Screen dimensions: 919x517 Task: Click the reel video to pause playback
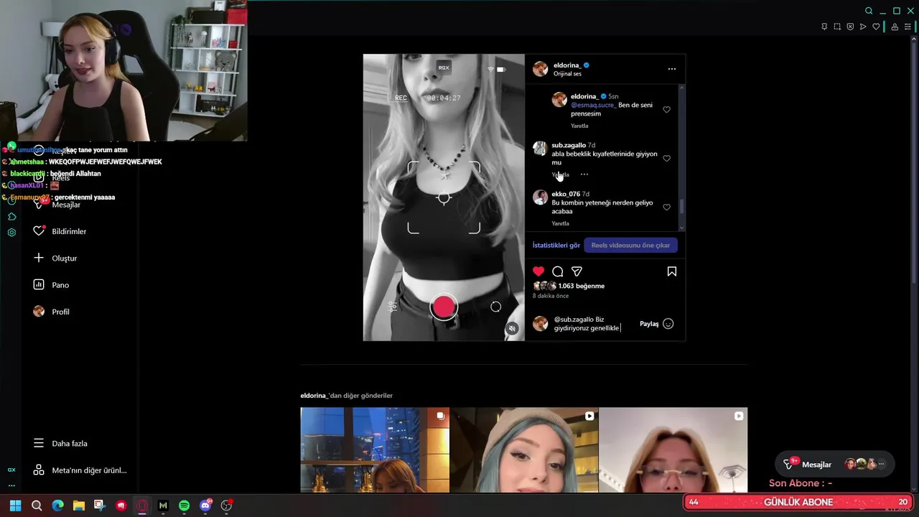(x=444, y=197)
